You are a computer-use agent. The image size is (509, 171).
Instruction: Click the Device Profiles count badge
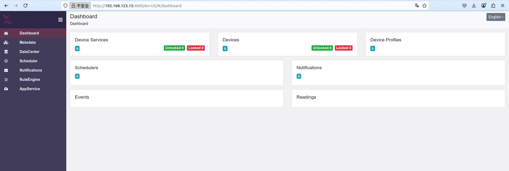click(x=372, y=49)
